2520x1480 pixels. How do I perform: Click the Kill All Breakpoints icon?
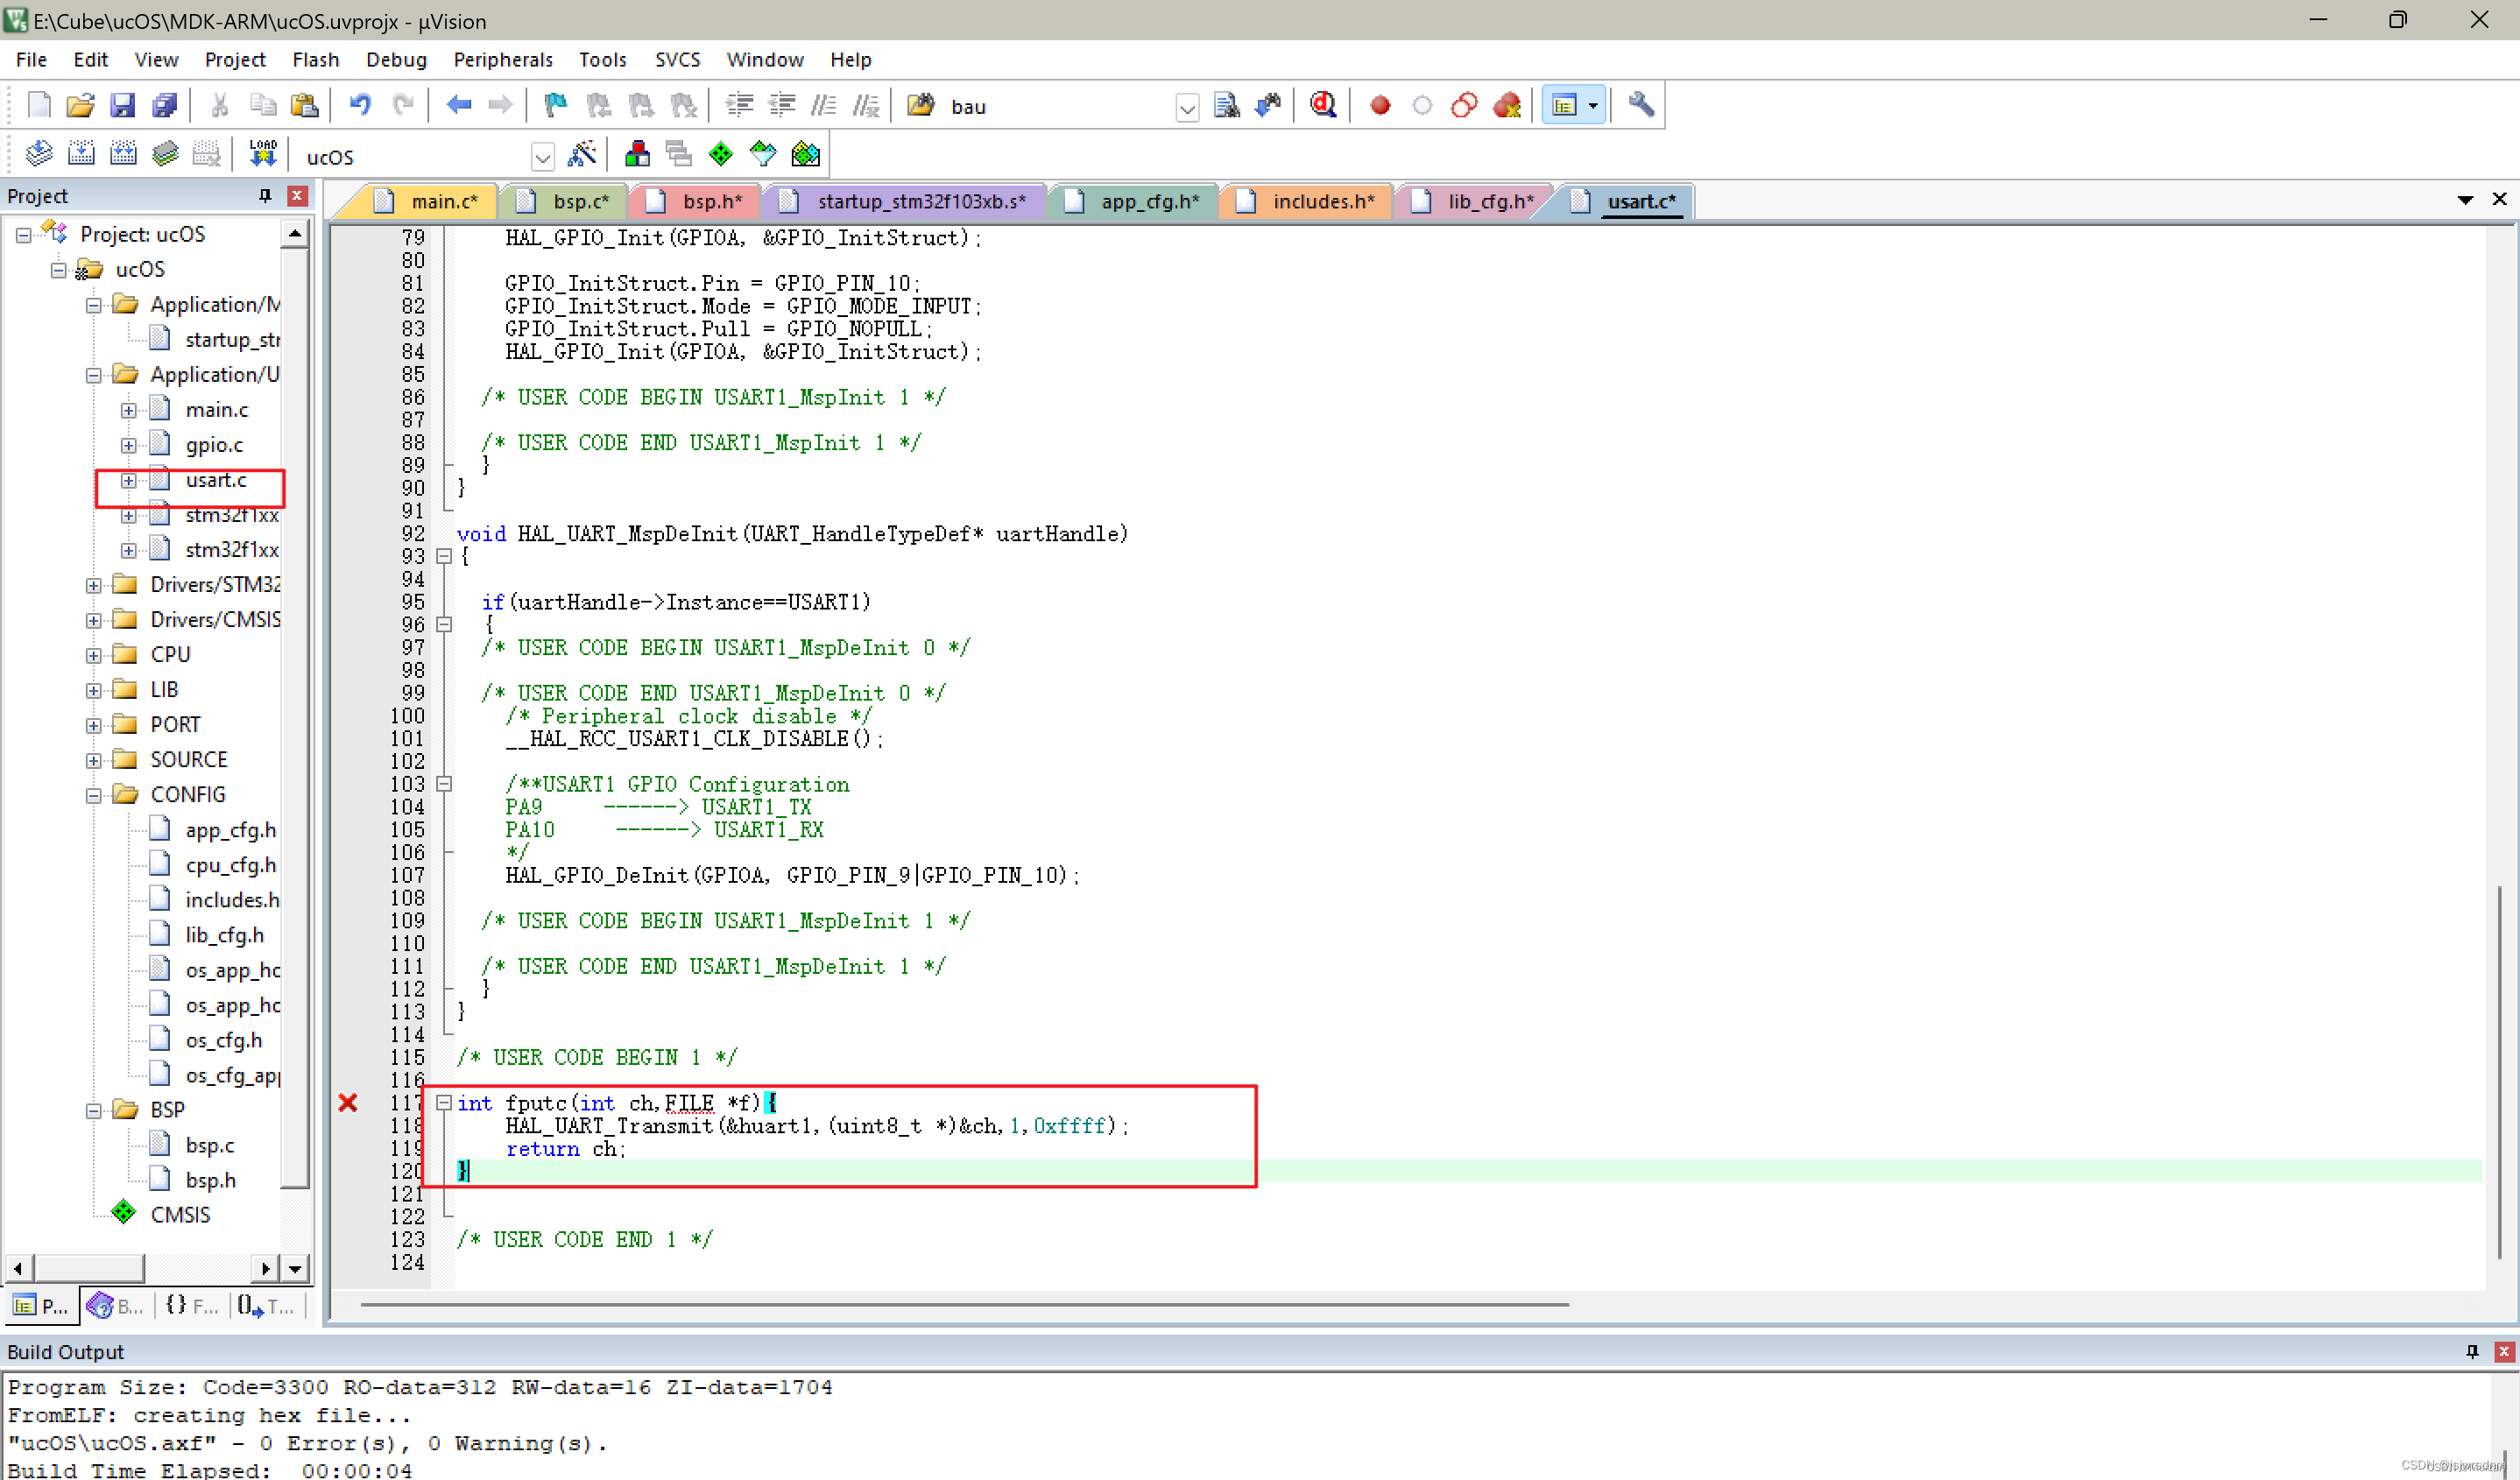coord(1507,105)
